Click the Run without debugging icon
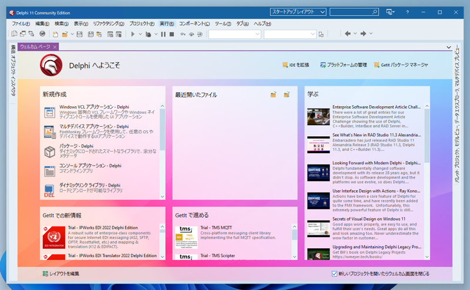Screen dimensions: 470x290 click(148, 34)
